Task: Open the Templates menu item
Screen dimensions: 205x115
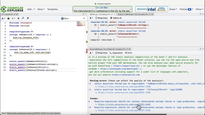Action: point(53,9)
